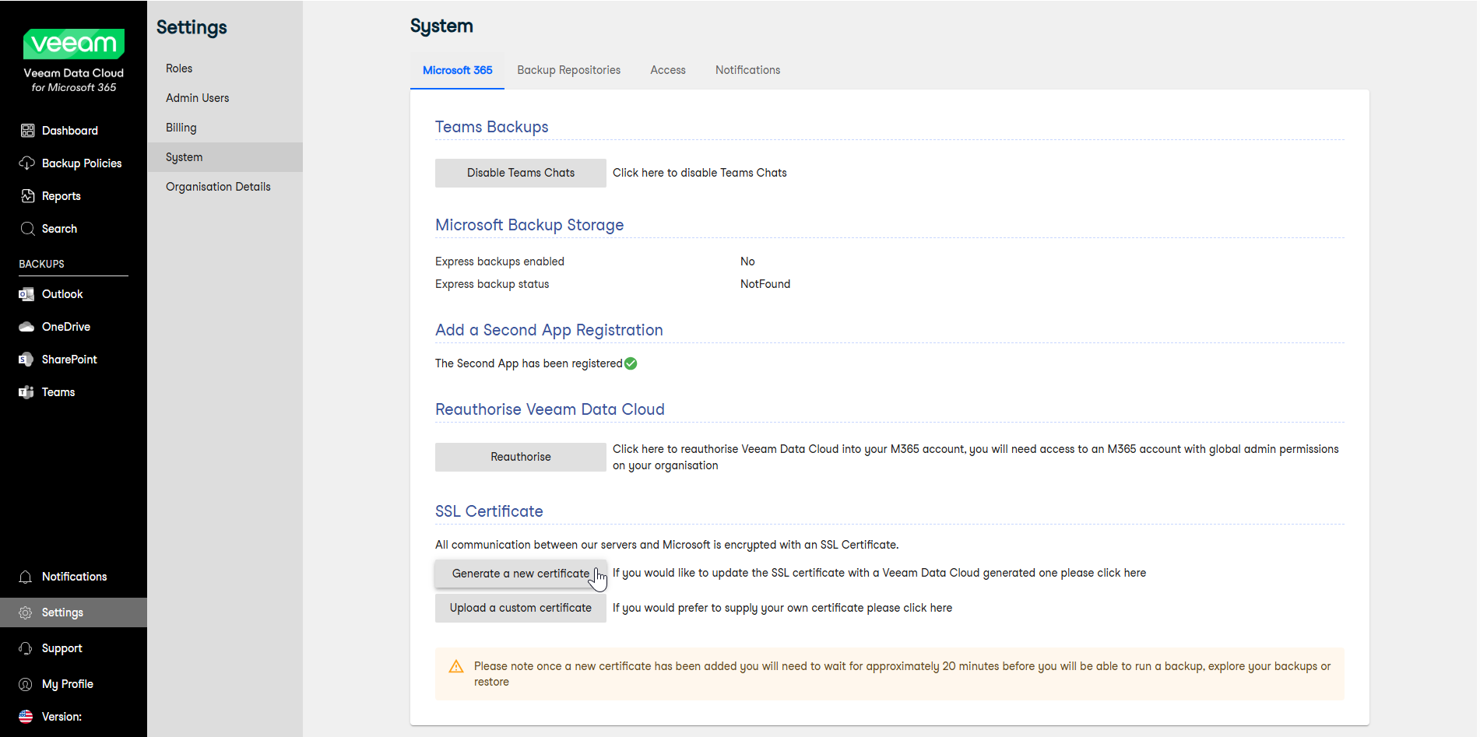Image resolution: width=1480 pixels, height=737 pixels.
Task: Click the Reauthorise button
Action: [x=520, y=457]
